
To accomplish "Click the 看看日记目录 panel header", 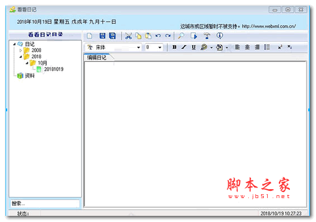I will [x=46, y=34].
